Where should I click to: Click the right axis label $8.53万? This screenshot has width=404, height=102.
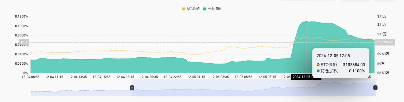click(383, 73)
